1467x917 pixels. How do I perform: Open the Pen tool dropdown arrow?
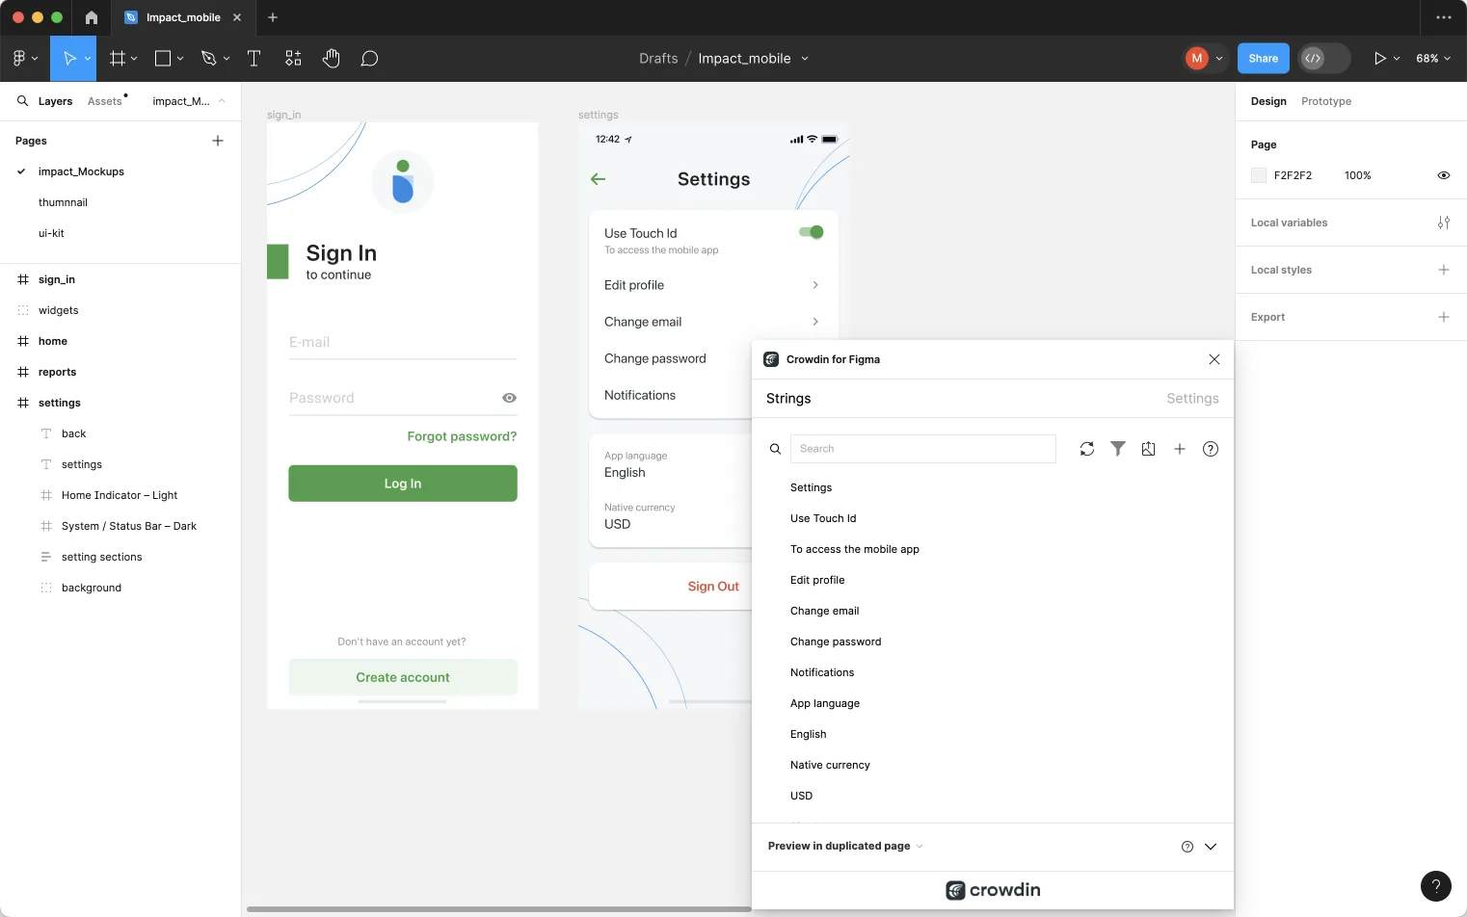click(x=227, y=59)
